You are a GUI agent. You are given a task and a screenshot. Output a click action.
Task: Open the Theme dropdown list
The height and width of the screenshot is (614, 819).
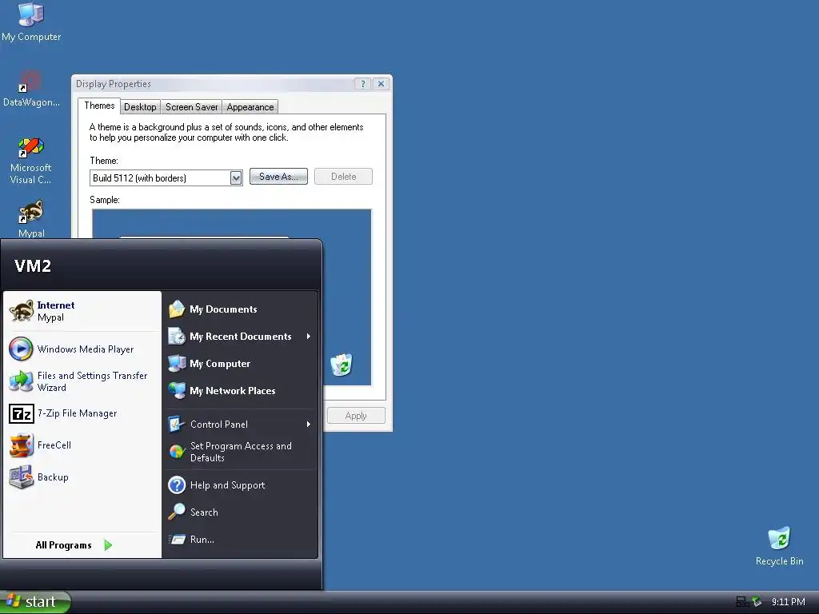coord(236,178)
